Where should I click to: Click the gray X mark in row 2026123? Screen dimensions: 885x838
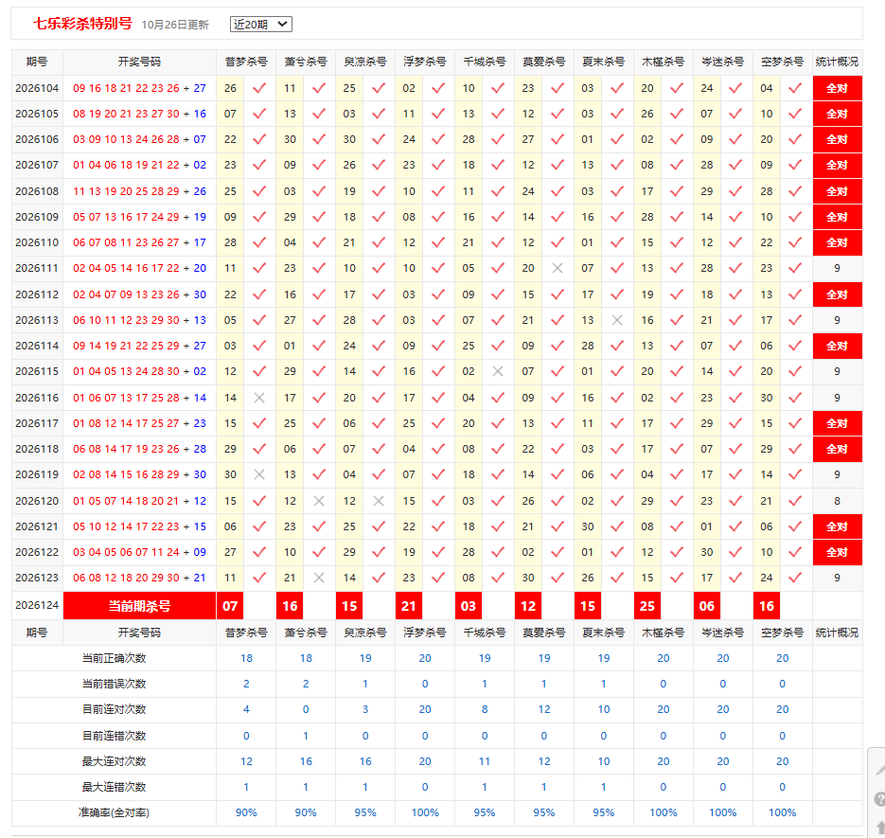coord(319,578)
